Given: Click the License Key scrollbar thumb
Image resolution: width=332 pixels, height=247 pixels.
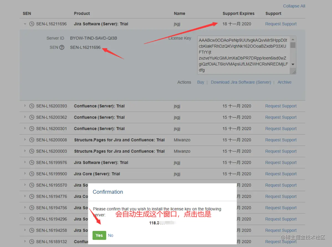Looking at the screenshot, I should [293, 45].
